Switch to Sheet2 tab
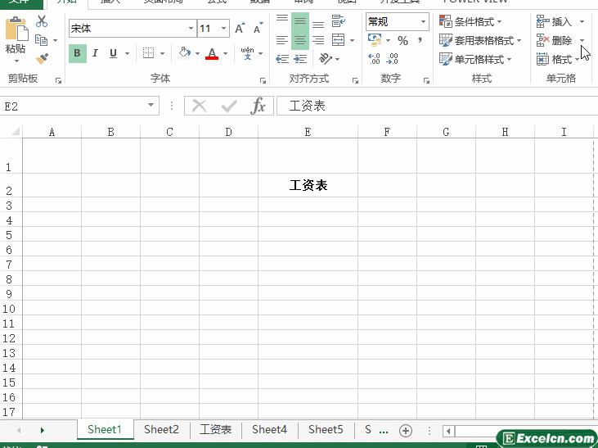 (161, 430)
